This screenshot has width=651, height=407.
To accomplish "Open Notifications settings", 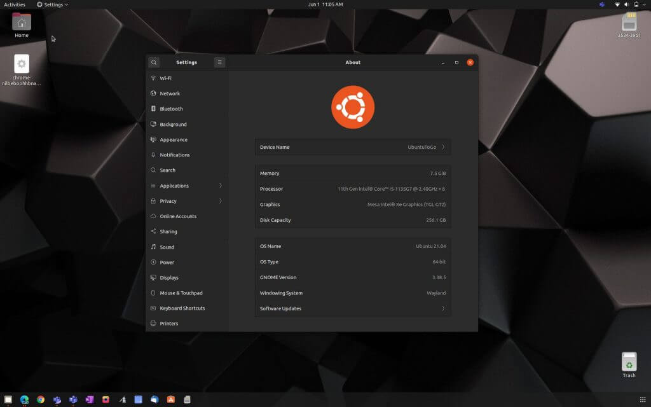I will 173,155.
